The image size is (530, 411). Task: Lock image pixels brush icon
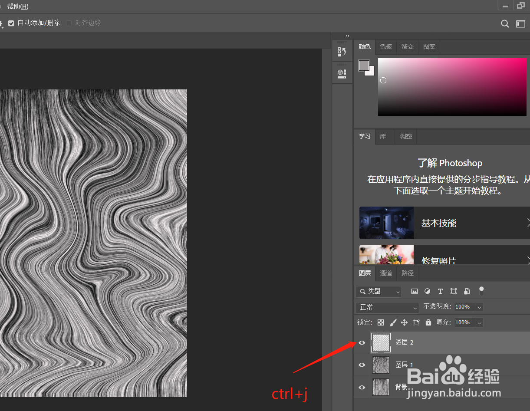click(393, 322)
